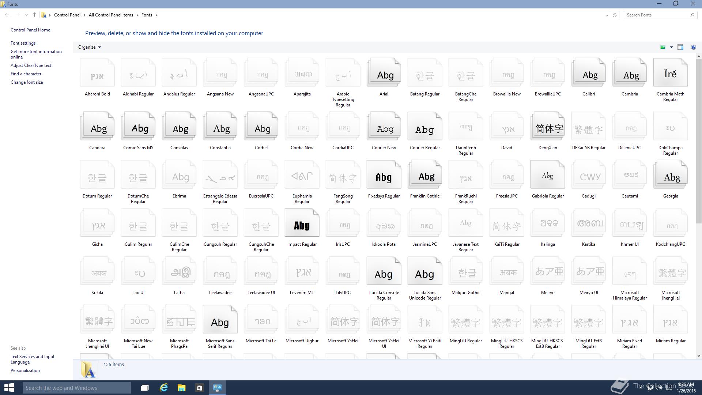Select the DengXian font icon

[x=548, y=126]
